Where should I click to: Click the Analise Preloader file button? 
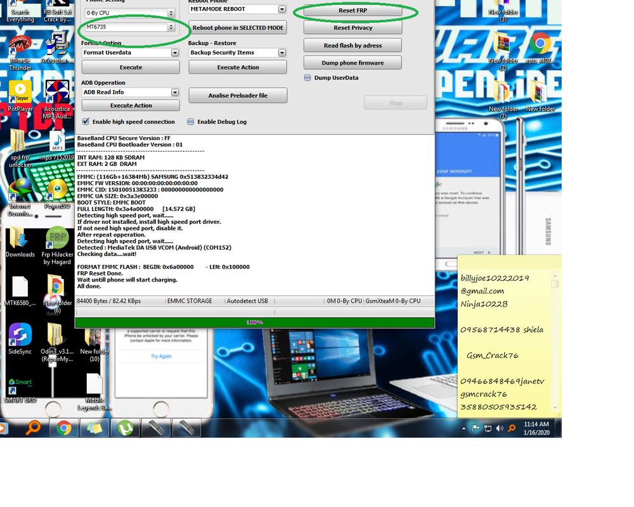pyautogui.click(x=238, y=96)
